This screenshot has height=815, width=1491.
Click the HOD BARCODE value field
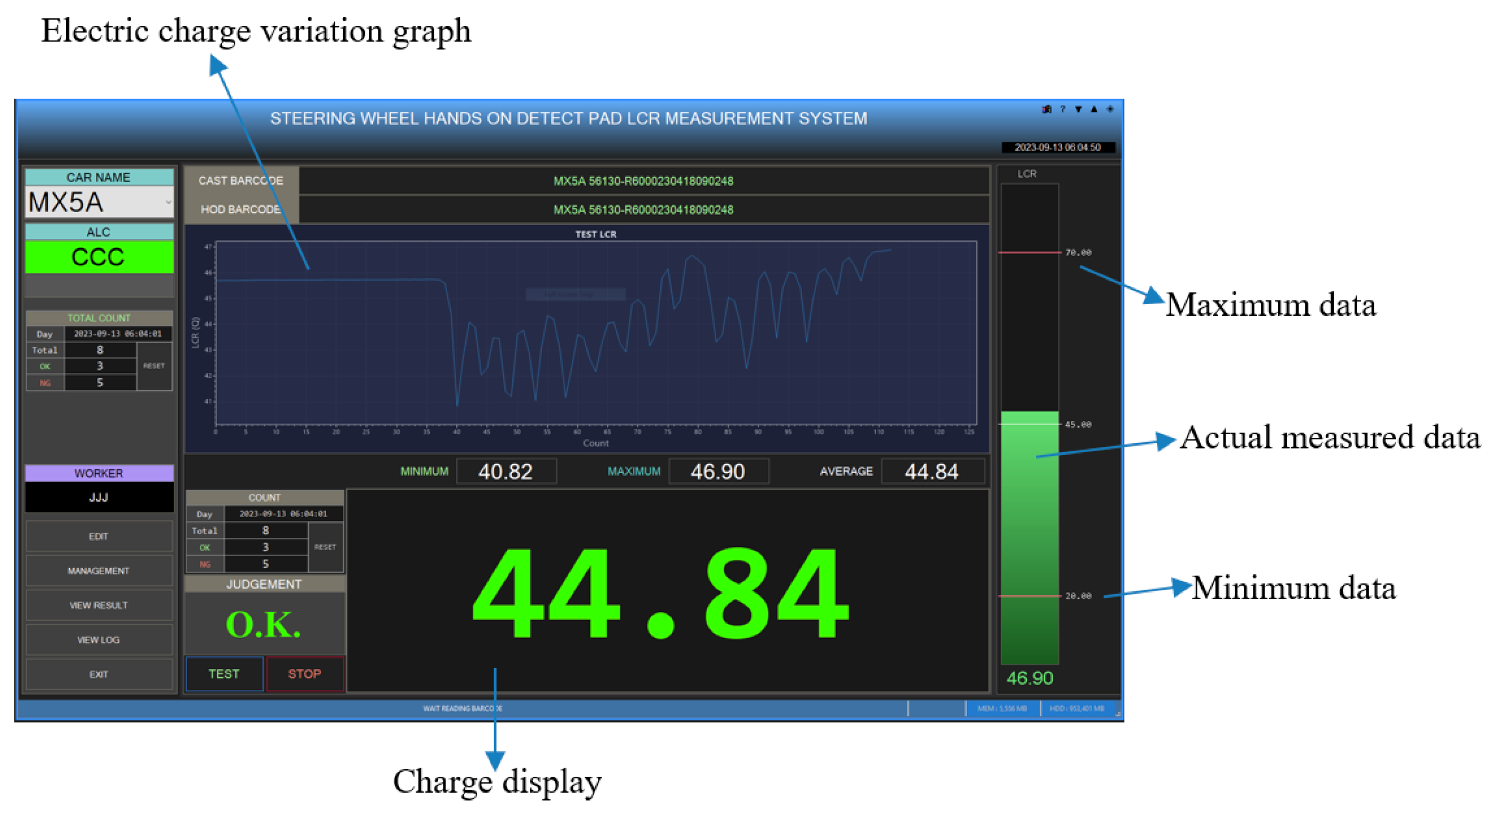pos(643,209)
